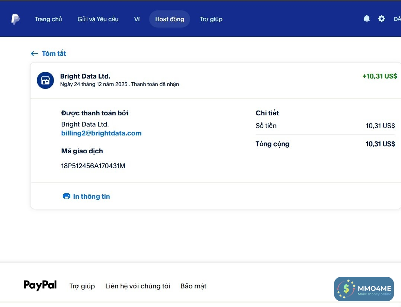
Task: Open Liên hệ với chúng tôi link
Action: 138,286
